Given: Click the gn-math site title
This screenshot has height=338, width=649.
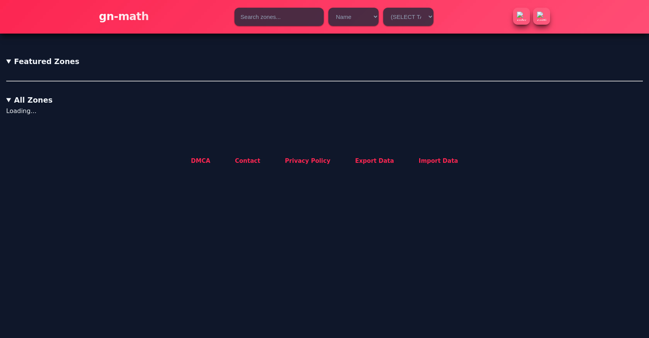Looking at the screenshot, I should click(x=124, y=16).
